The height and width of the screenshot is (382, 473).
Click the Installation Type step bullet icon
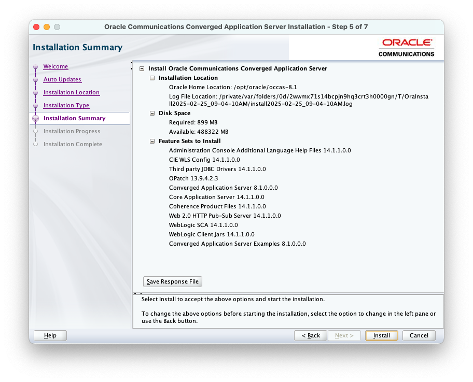36,106
